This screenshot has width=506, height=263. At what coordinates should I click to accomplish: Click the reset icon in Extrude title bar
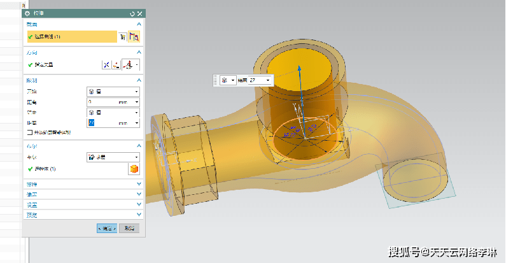[x=132, y=13]
